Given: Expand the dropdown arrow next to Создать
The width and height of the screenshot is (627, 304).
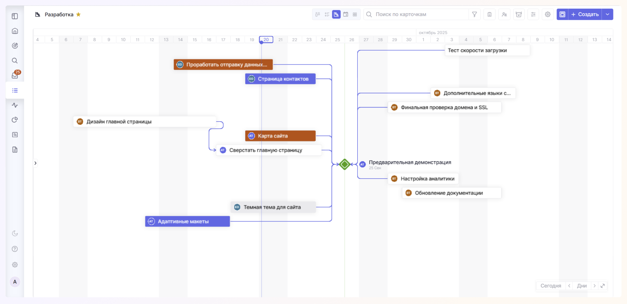Looking at the screenshot, I should point(607,14).
